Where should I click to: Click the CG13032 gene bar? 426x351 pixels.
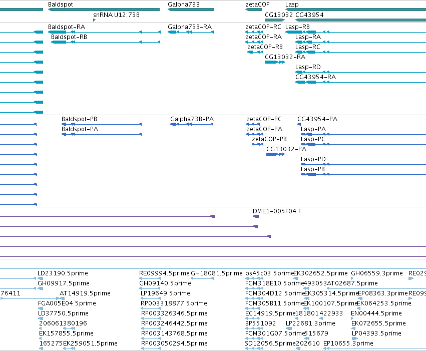point(275,20)
